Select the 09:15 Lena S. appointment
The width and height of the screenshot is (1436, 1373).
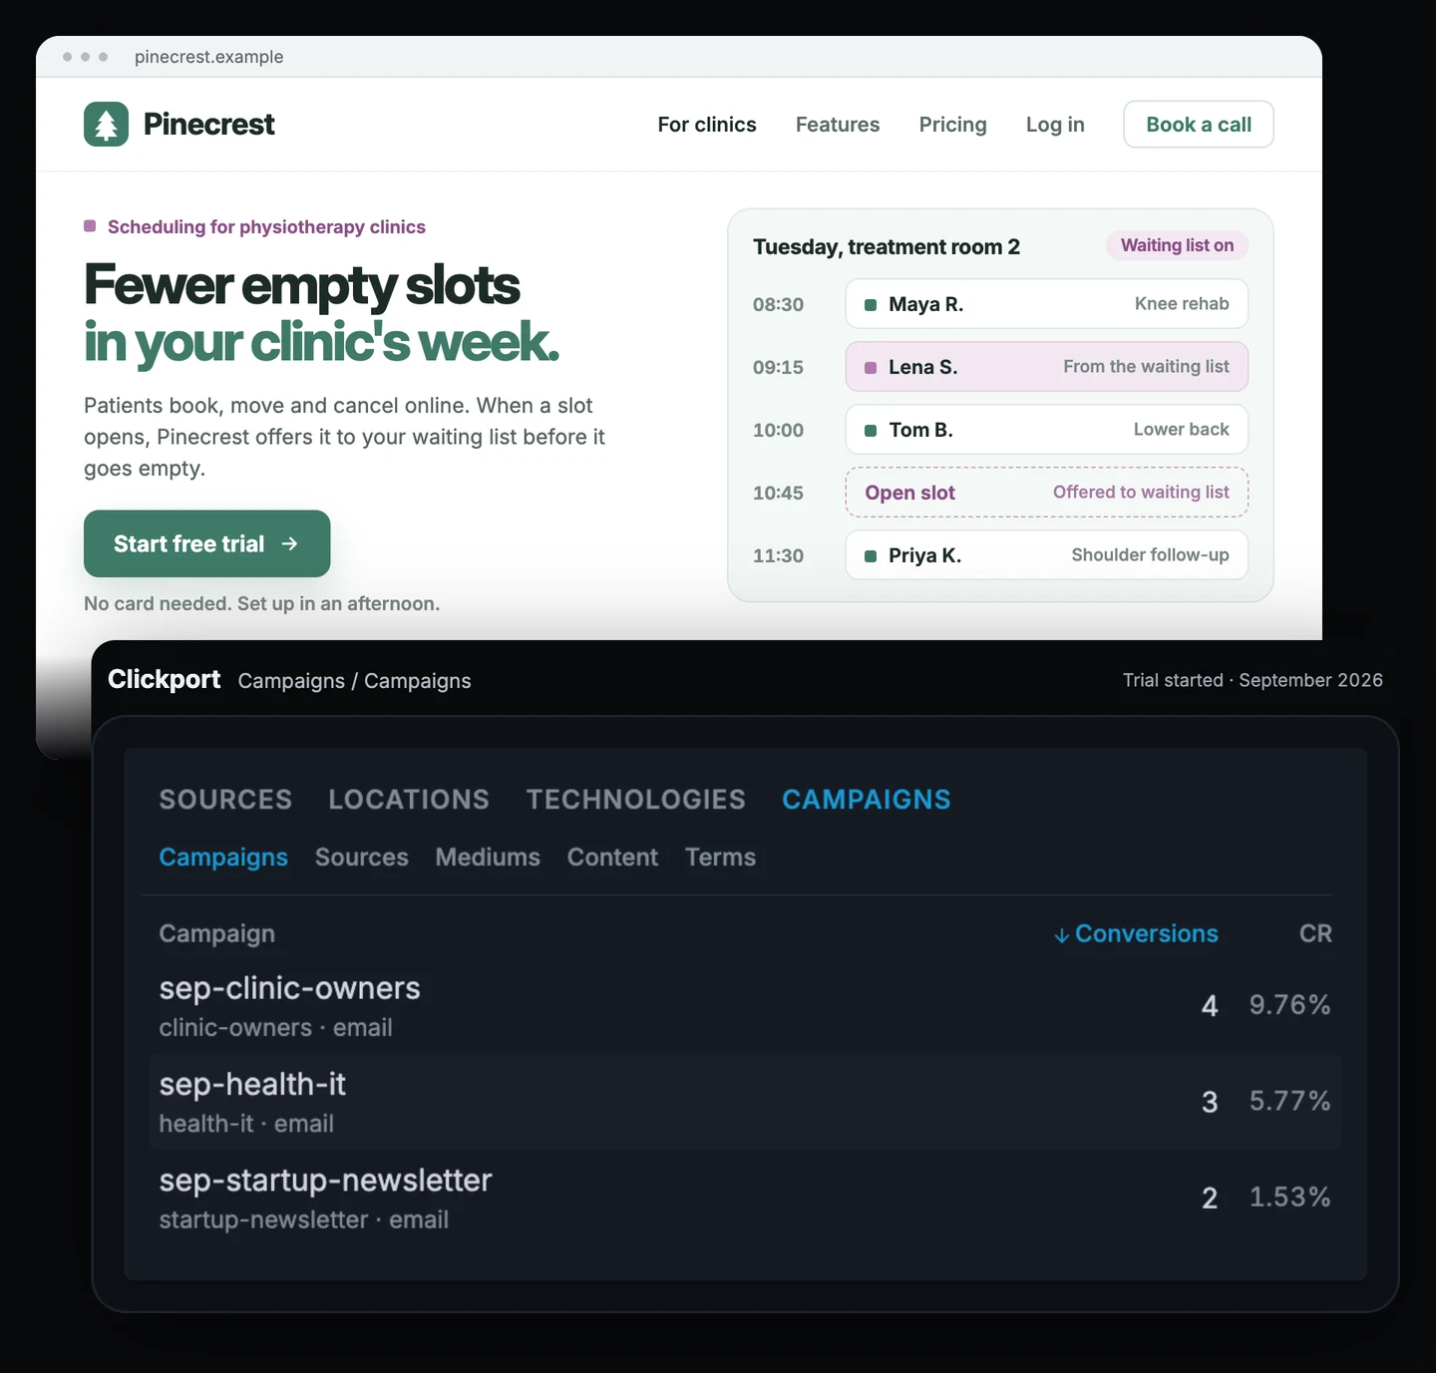pyautogui.click(x=1047, y=367)
